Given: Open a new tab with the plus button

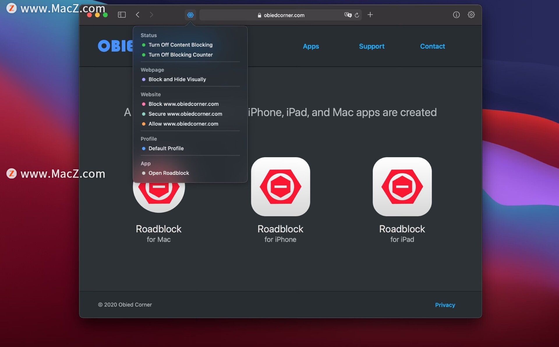Looking at the screenshot, I should [370, 15].
